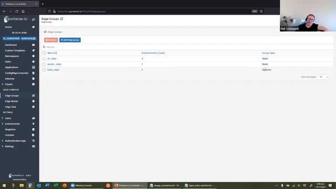Open Volumes in the sidebar
The height and width of the screenshot is (189, 336).
click(9, 79)
